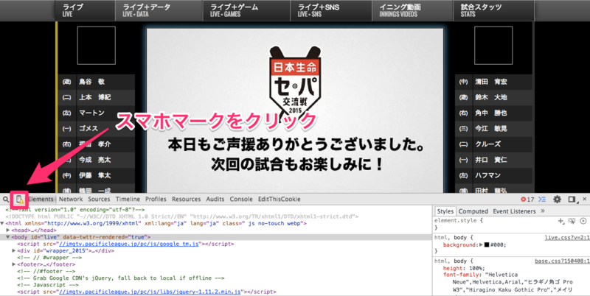Viewport: 590px width, 296px height.
Task: Click the element.style rule block
Action: 511,225
